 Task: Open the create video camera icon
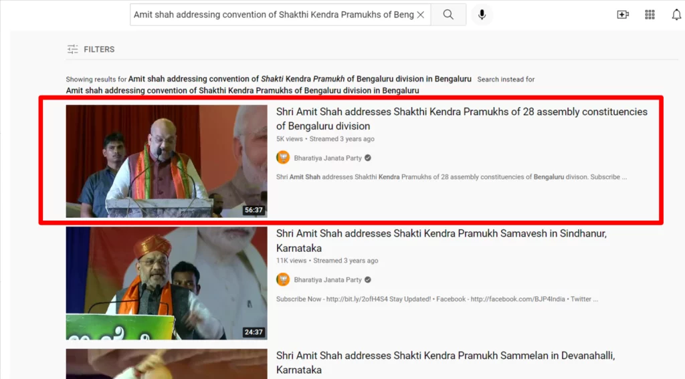(623, 15)
